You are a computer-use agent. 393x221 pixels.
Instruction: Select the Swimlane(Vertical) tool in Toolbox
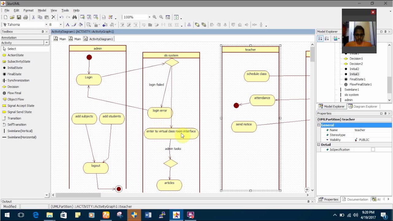pos(20,131)
